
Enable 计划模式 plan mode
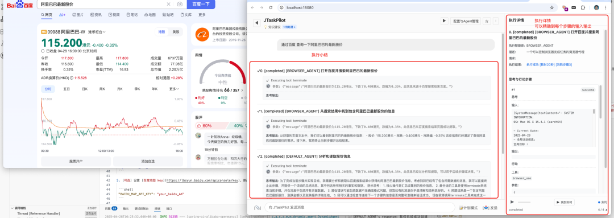(x=468, y=208)
